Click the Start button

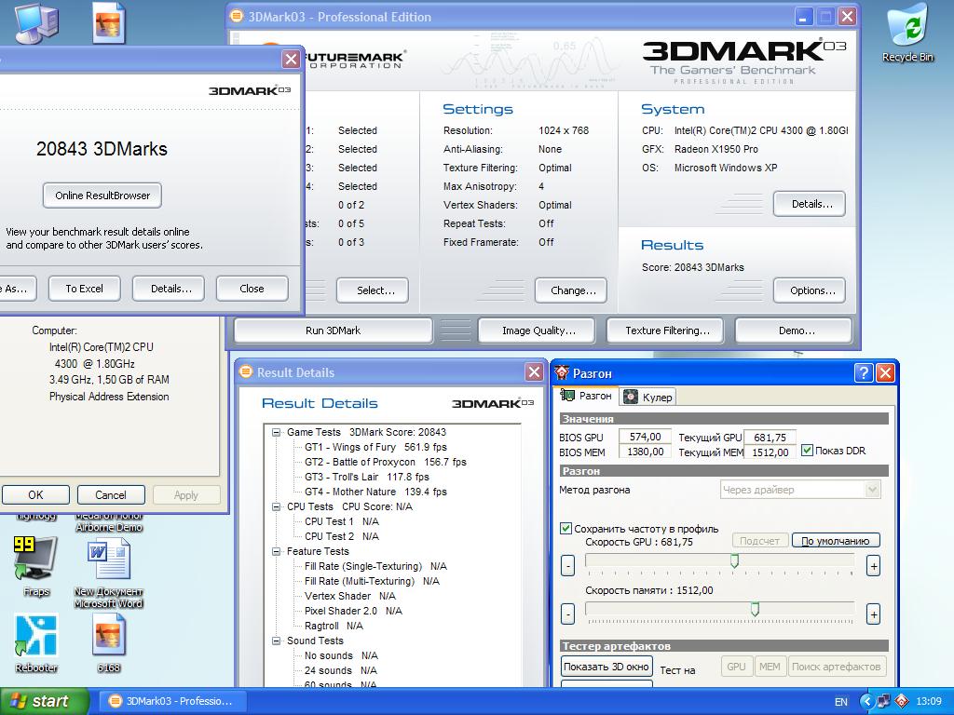click(44, 701)
